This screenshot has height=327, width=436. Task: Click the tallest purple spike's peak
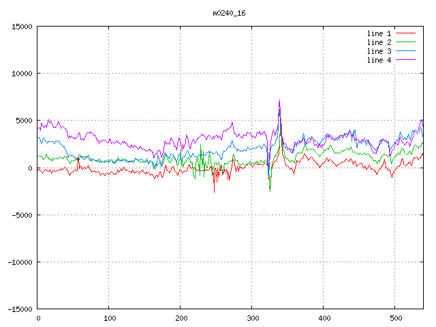pos(279,100)
